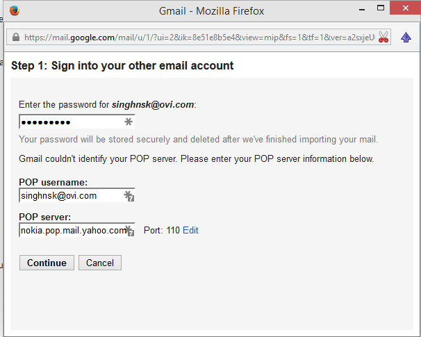This screenshot has height=337, width=421.
Task: Click the blue up arrow icon
Action: tap(406, 38)
